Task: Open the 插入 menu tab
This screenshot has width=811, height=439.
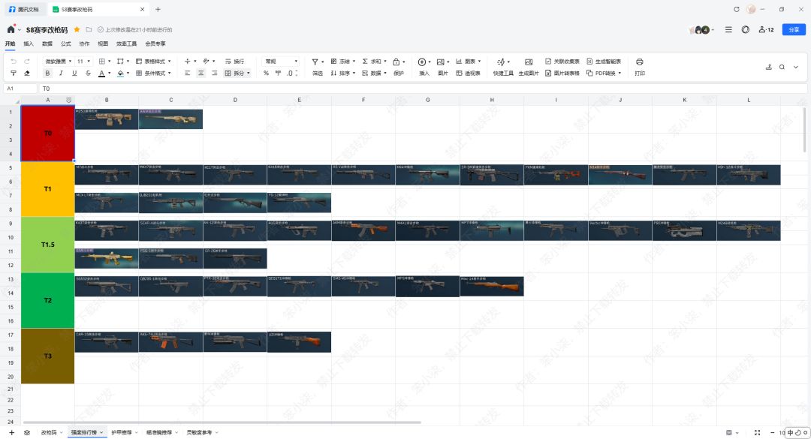Action: (29, 44)
